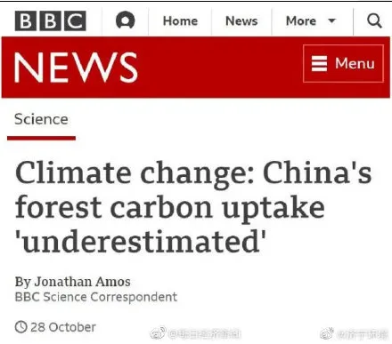
Task: Open the search magnifier icon
Action: 374,20
